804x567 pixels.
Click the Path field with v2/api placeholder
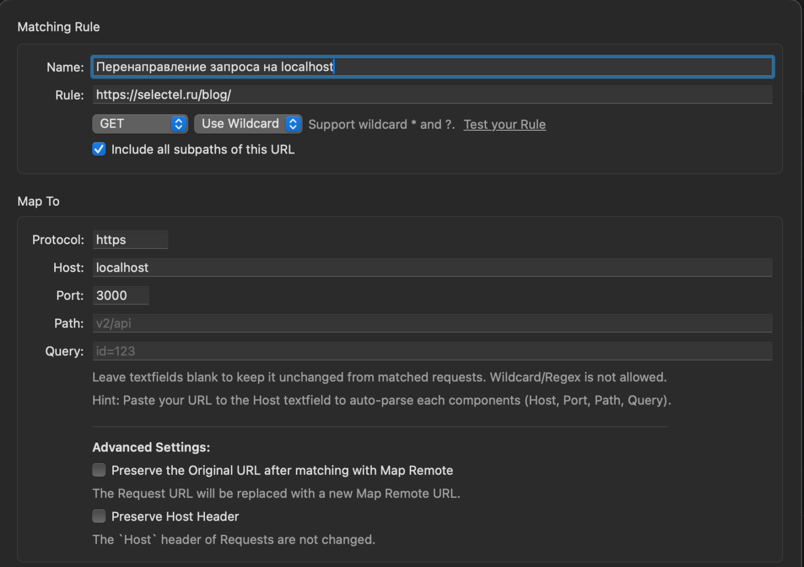[432, 323]
